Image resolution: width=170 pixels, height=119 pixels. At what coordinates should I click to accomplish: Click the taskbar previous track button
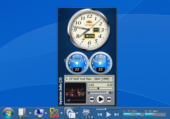click(100, 115)
